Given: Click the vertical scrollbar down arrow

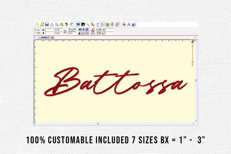Looking at the screenshot, I should tap(196, 121).
